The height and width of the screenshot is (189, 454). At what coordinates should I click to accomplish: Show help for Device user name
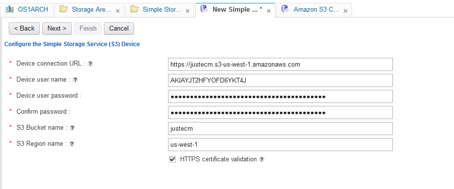point(75,80)
